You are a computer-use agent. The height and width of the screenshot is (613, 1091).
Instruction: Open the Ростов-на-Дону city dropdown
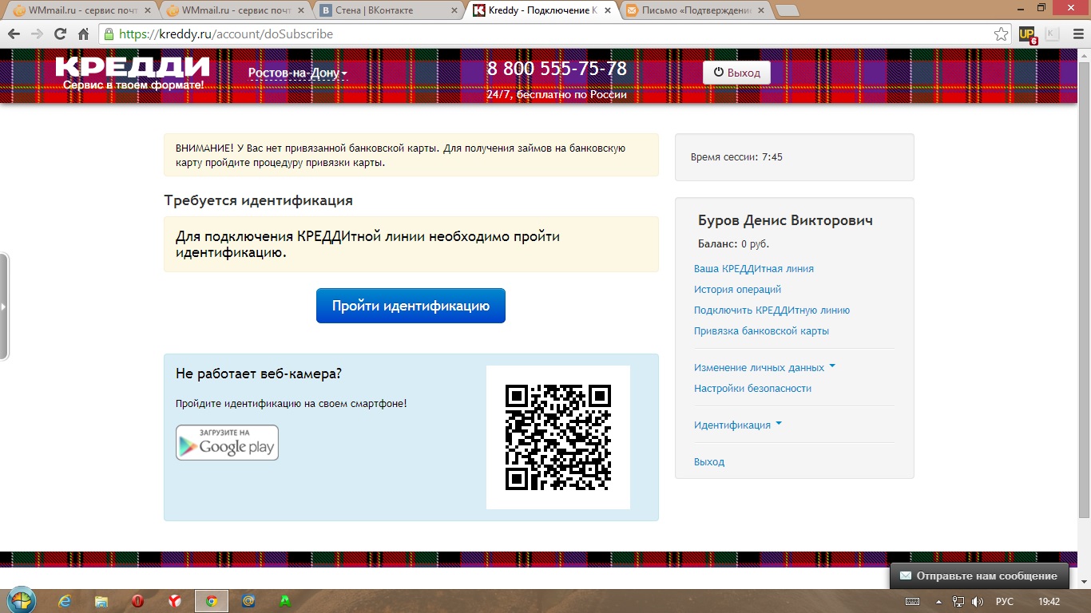[x=298, y=73]
